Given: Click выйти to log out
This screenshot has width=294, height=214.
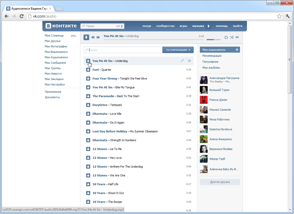Looking at the screenshot, I should click(238, 26).
